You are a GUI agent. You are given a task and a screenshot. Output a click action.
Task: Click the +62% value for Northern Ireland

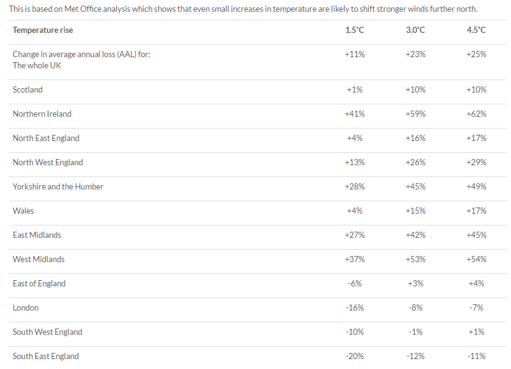476,114
